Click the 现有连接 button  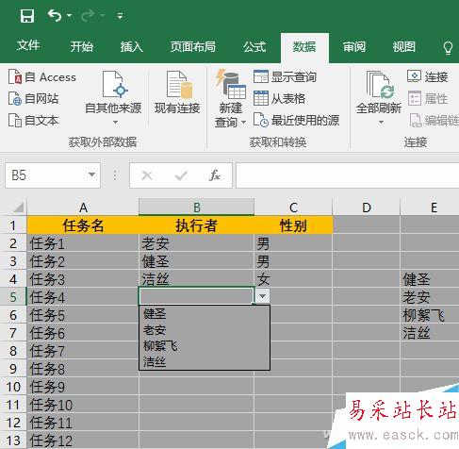coord(177,93)
